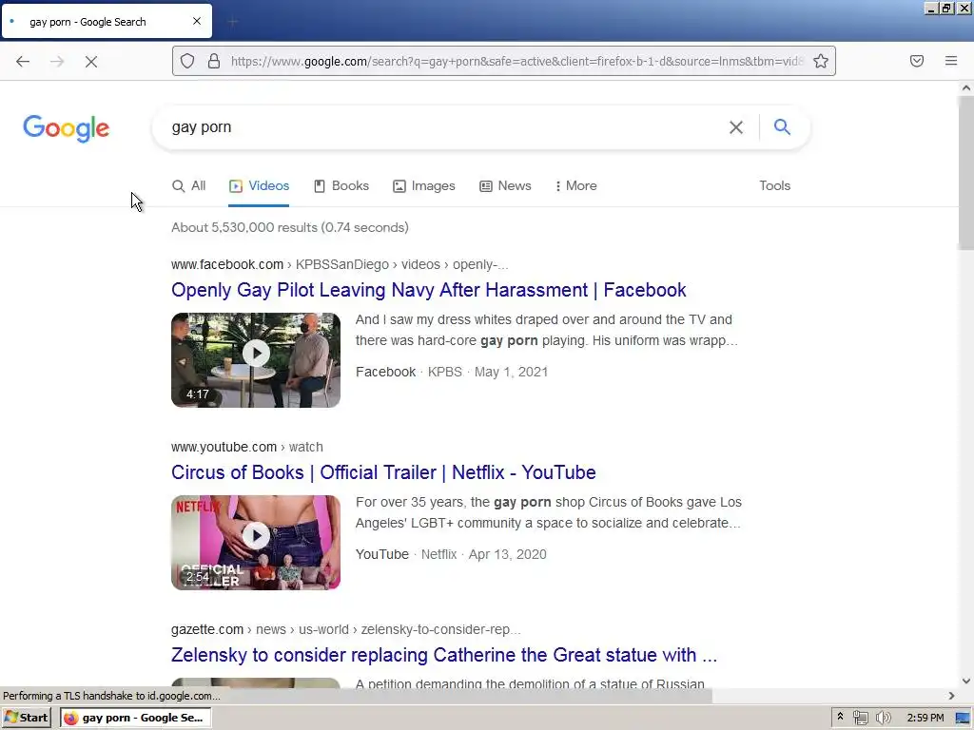
Task: Play the Netflix trailer thumbnail
Action: click(256, 543)
